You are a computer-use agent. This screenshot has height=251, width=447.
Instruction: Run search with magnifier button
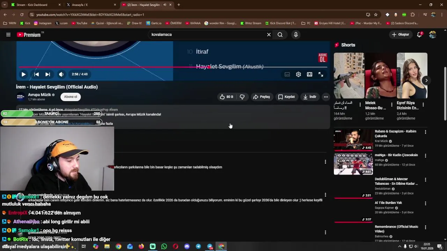coord(280,35)
